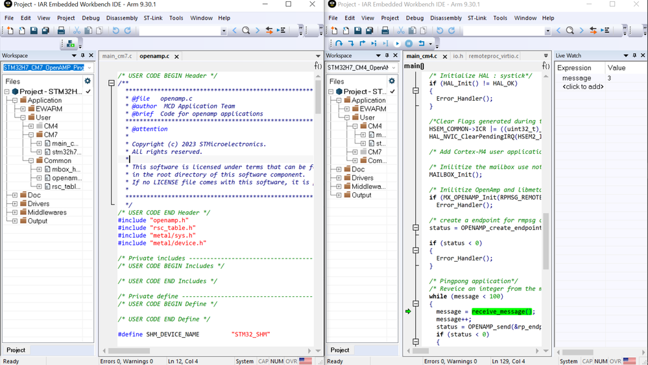Screen dimensions: 648x365
Task: Expand Doc folder in right workspace tree
Action: [x=339, y=170]
